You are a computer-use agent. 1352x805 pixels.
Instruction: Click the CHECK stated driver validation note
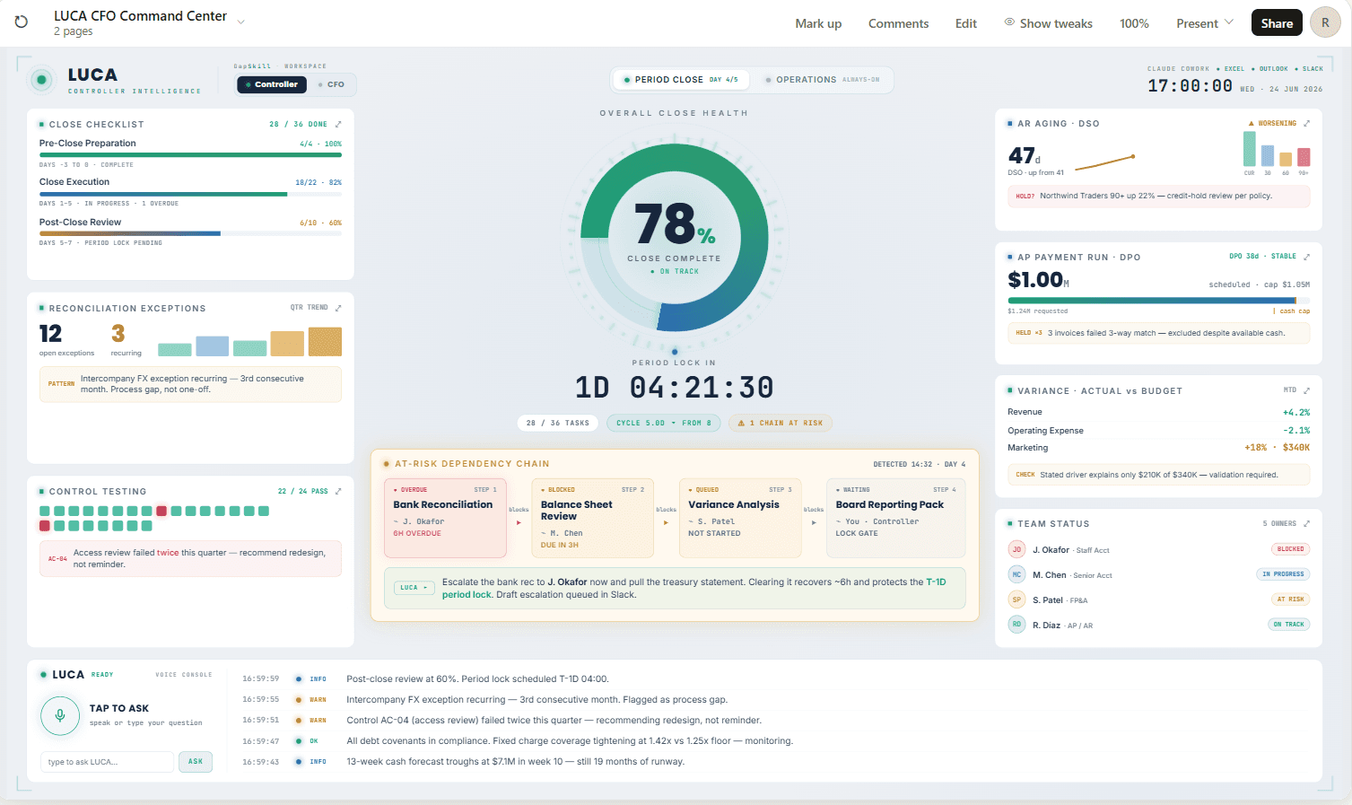(1158, 475)
